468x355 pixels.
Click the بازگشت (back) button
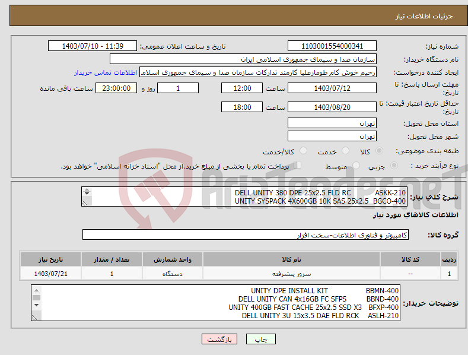pyautogui.click(x=219, y=339)
